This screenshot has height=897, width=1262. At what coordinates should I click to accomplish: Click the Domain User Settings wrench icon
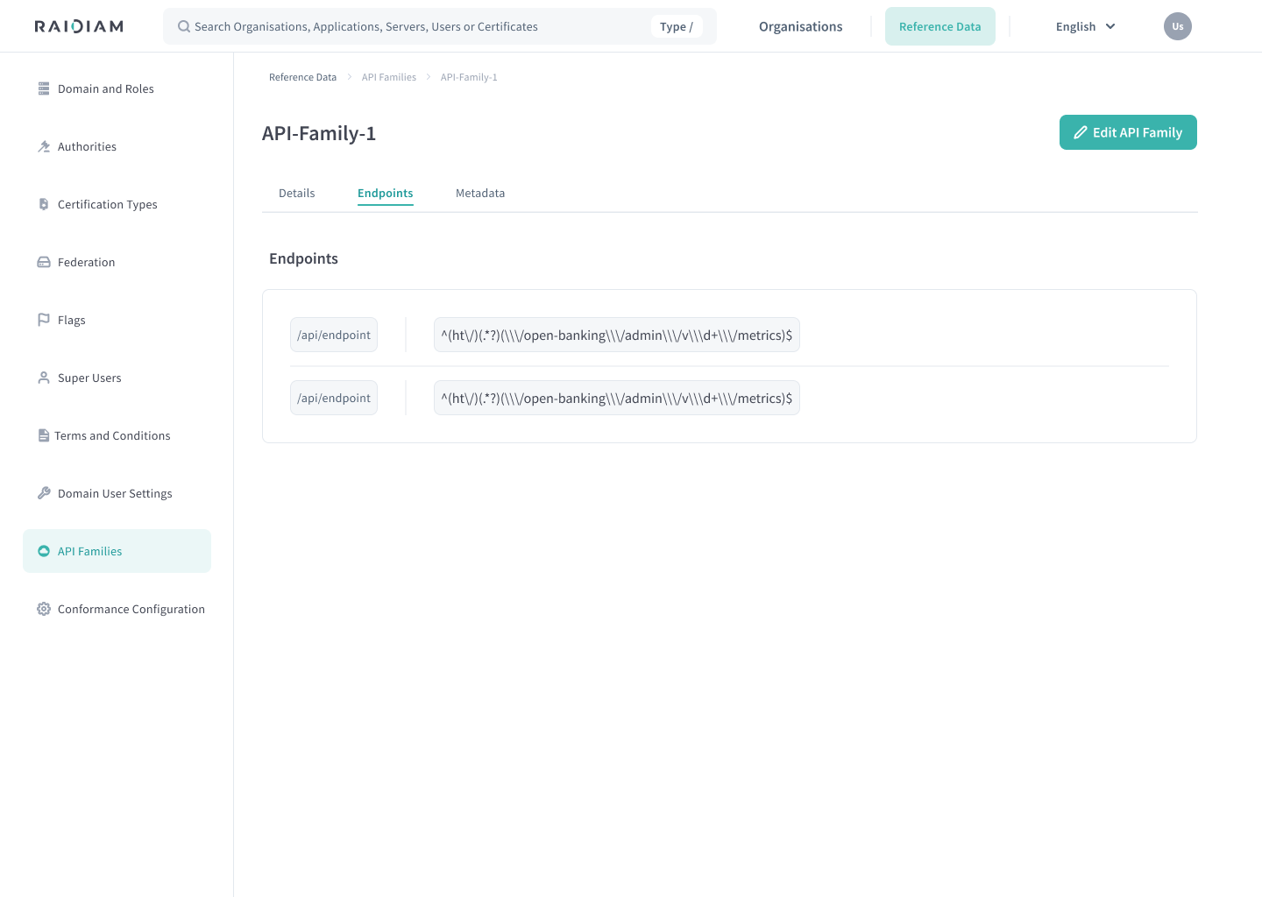[44, 492]
